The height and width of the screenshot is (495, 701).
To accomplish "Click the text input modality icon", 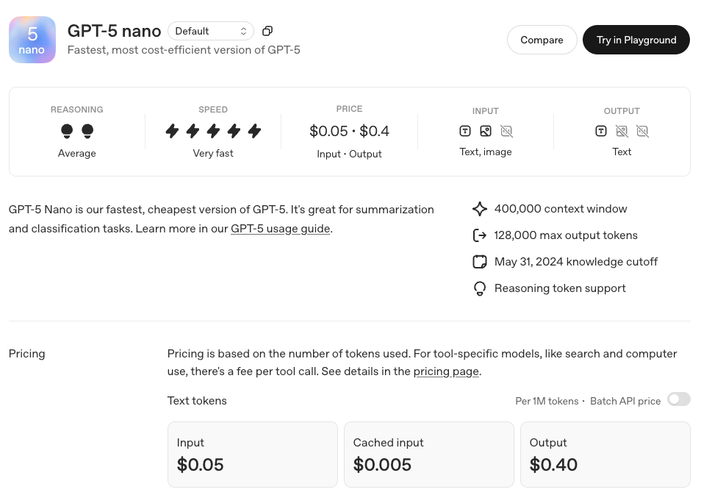I will (x=465, y=131).
